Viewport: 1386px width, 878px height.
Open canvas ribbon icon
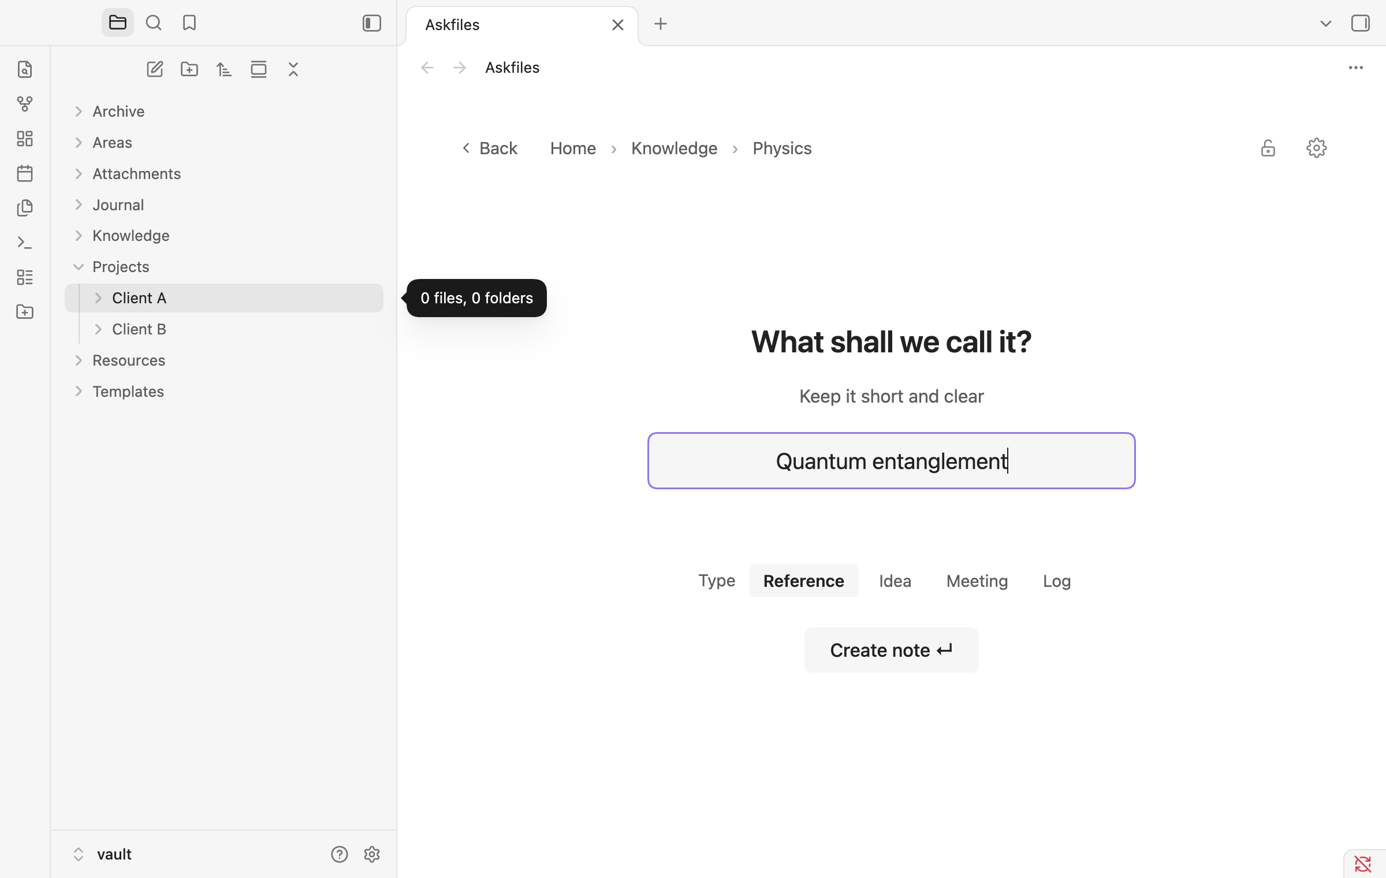click(25, 139)
